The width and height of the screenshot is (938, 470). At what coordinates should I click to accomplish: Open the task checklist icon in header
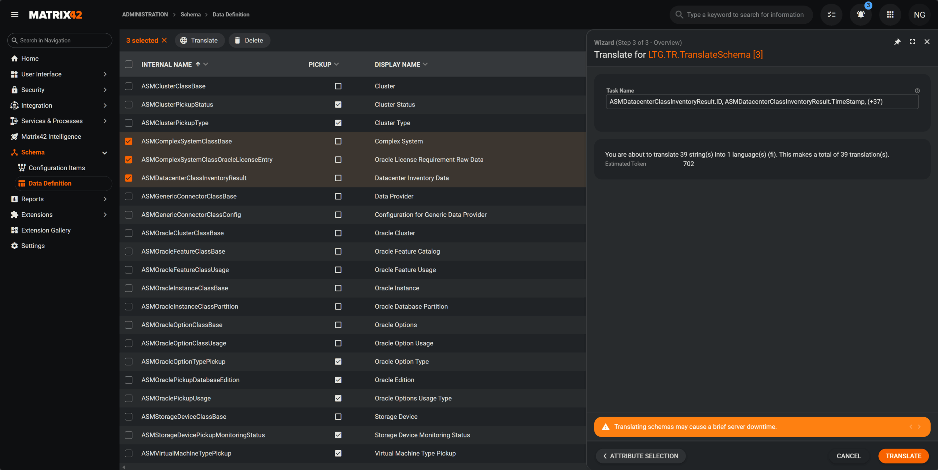(831, 15)
